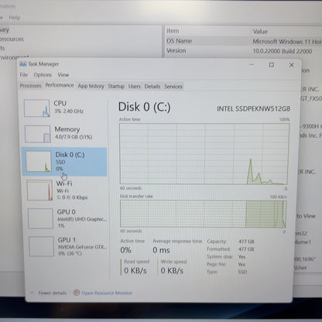Open the File menu

24,75
